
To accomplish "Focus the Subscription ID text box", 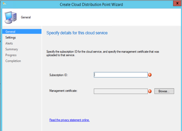I will (121, 75).
